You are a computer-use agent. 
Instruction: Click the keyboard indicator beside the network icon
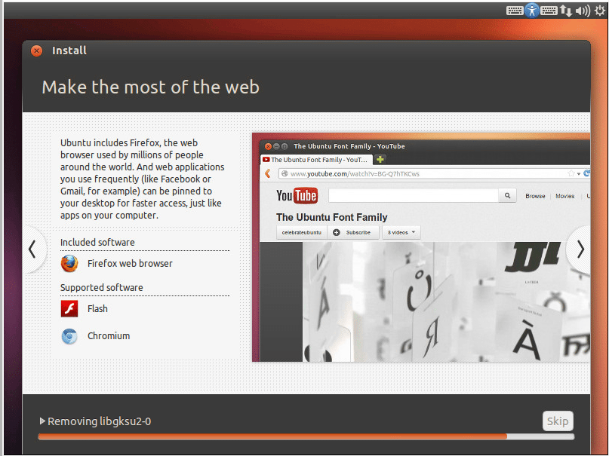549,11
